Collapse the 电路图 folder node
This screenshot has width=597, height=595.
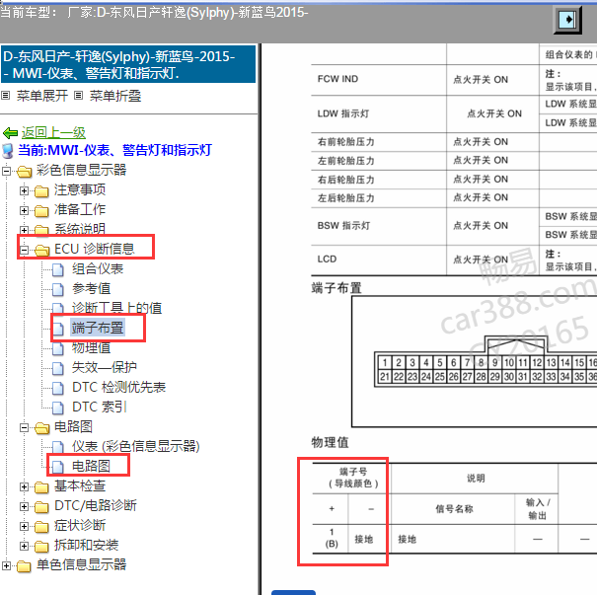[24, 428]
